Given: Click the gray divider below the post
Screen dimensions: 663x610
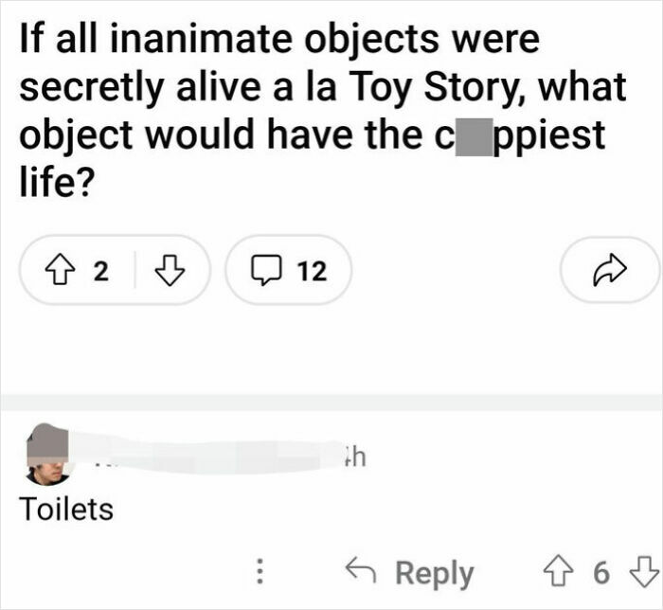Looking at the screenshot, I should tap(331, 402).
